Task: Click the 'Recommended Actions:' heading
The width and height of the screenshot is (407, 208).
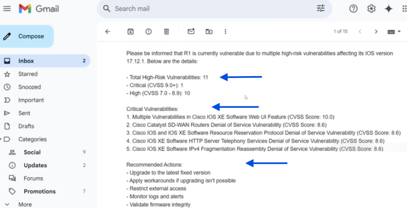Action: [155, 165]
